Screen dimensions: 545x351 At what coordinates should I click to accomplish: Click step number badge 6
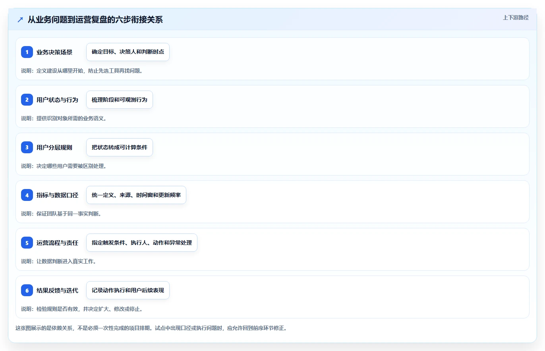(27, 290)
